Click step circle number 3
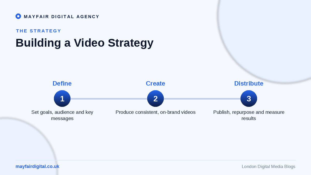Screen dimensions: 311x175 click(x=249, y=99)
